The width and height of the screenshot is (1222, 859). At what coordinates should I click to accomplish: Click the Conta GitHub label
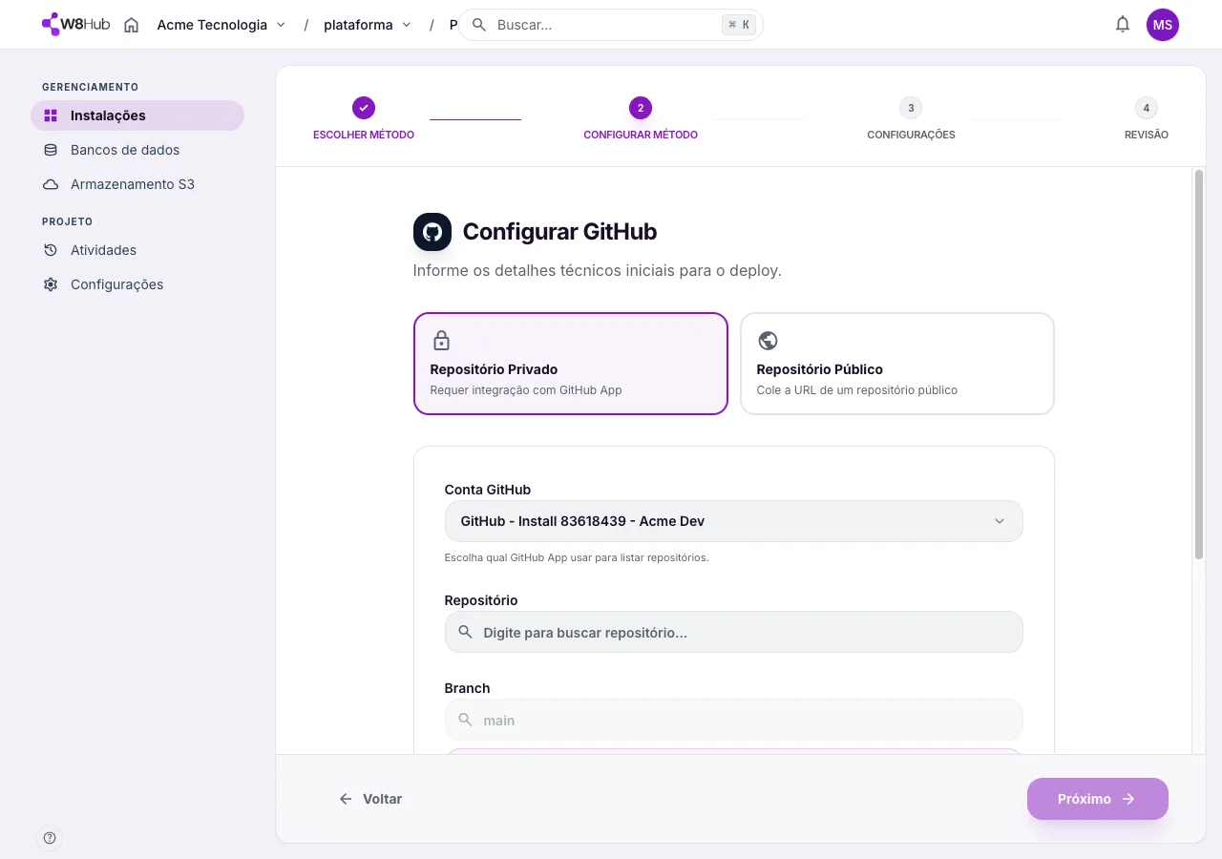(x=488, y=490)
